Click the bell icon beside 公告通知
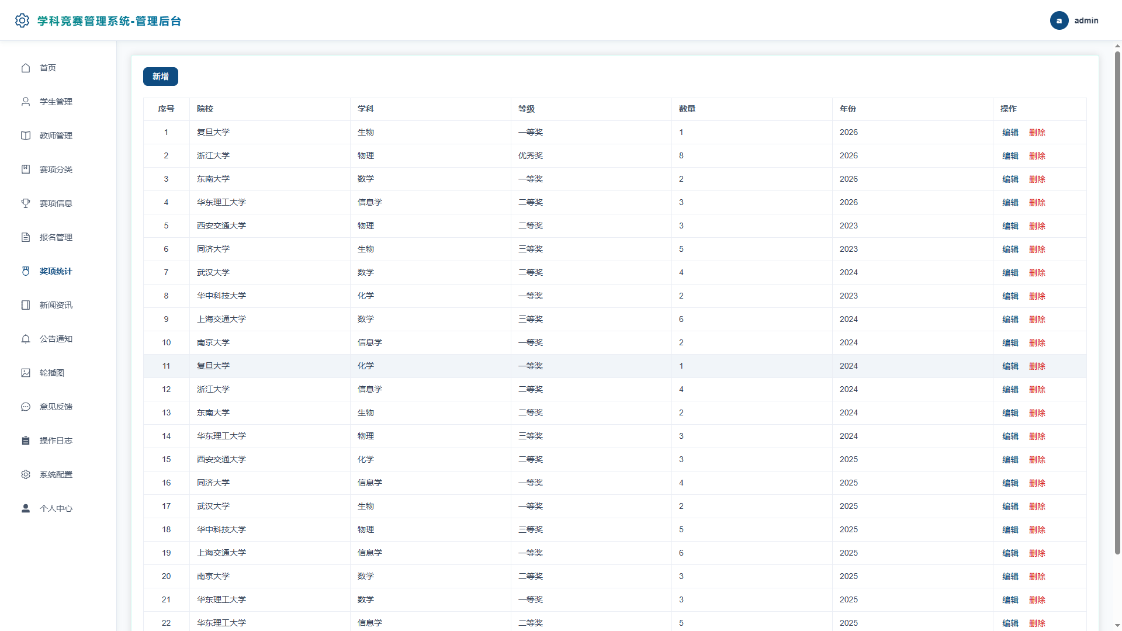The width and height of the screenshot is (1122, 631). (26, 339)
